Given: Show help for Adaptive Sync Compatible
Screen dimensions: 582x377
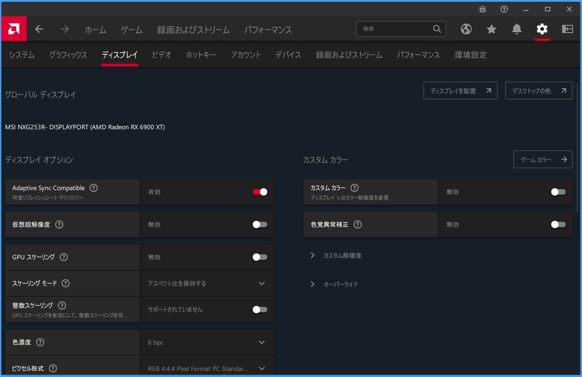Looking at the screenshot, I should [94, 188].
